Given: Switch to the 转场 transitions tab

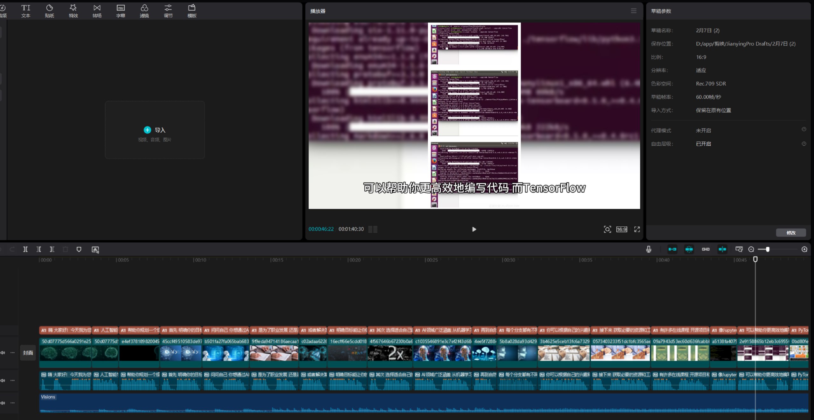Looking at the screenshot, I should point(97,11).
